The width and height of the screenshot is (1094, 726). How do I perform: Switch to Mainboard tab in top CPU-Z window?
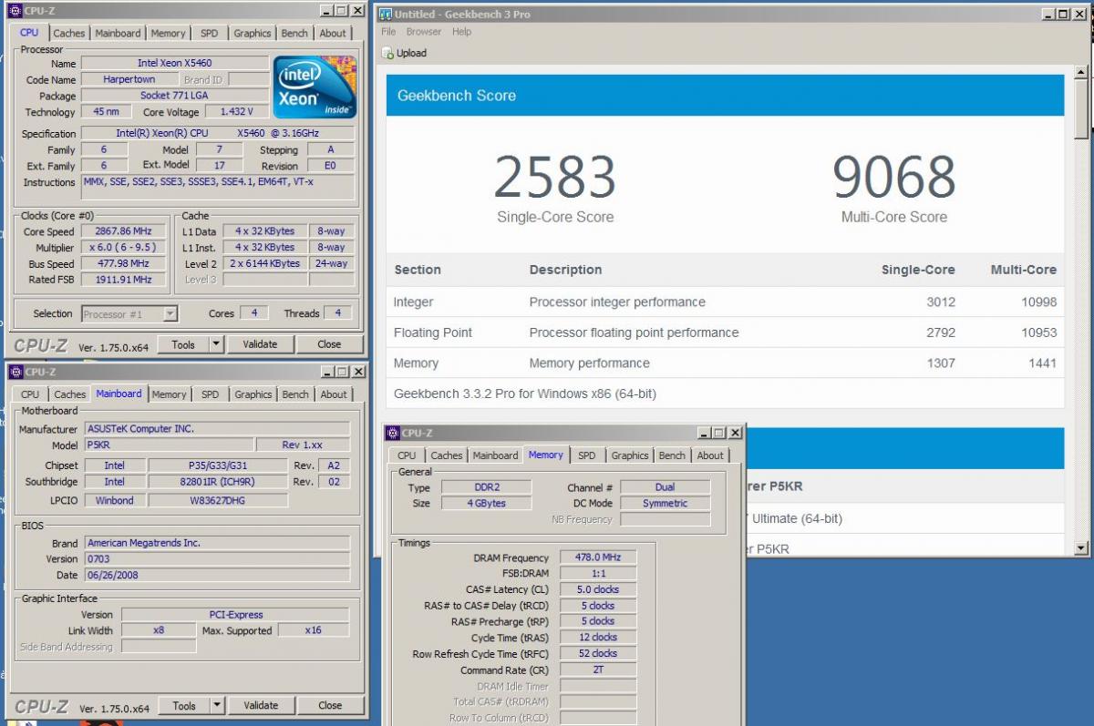click(x=119, y=33)
